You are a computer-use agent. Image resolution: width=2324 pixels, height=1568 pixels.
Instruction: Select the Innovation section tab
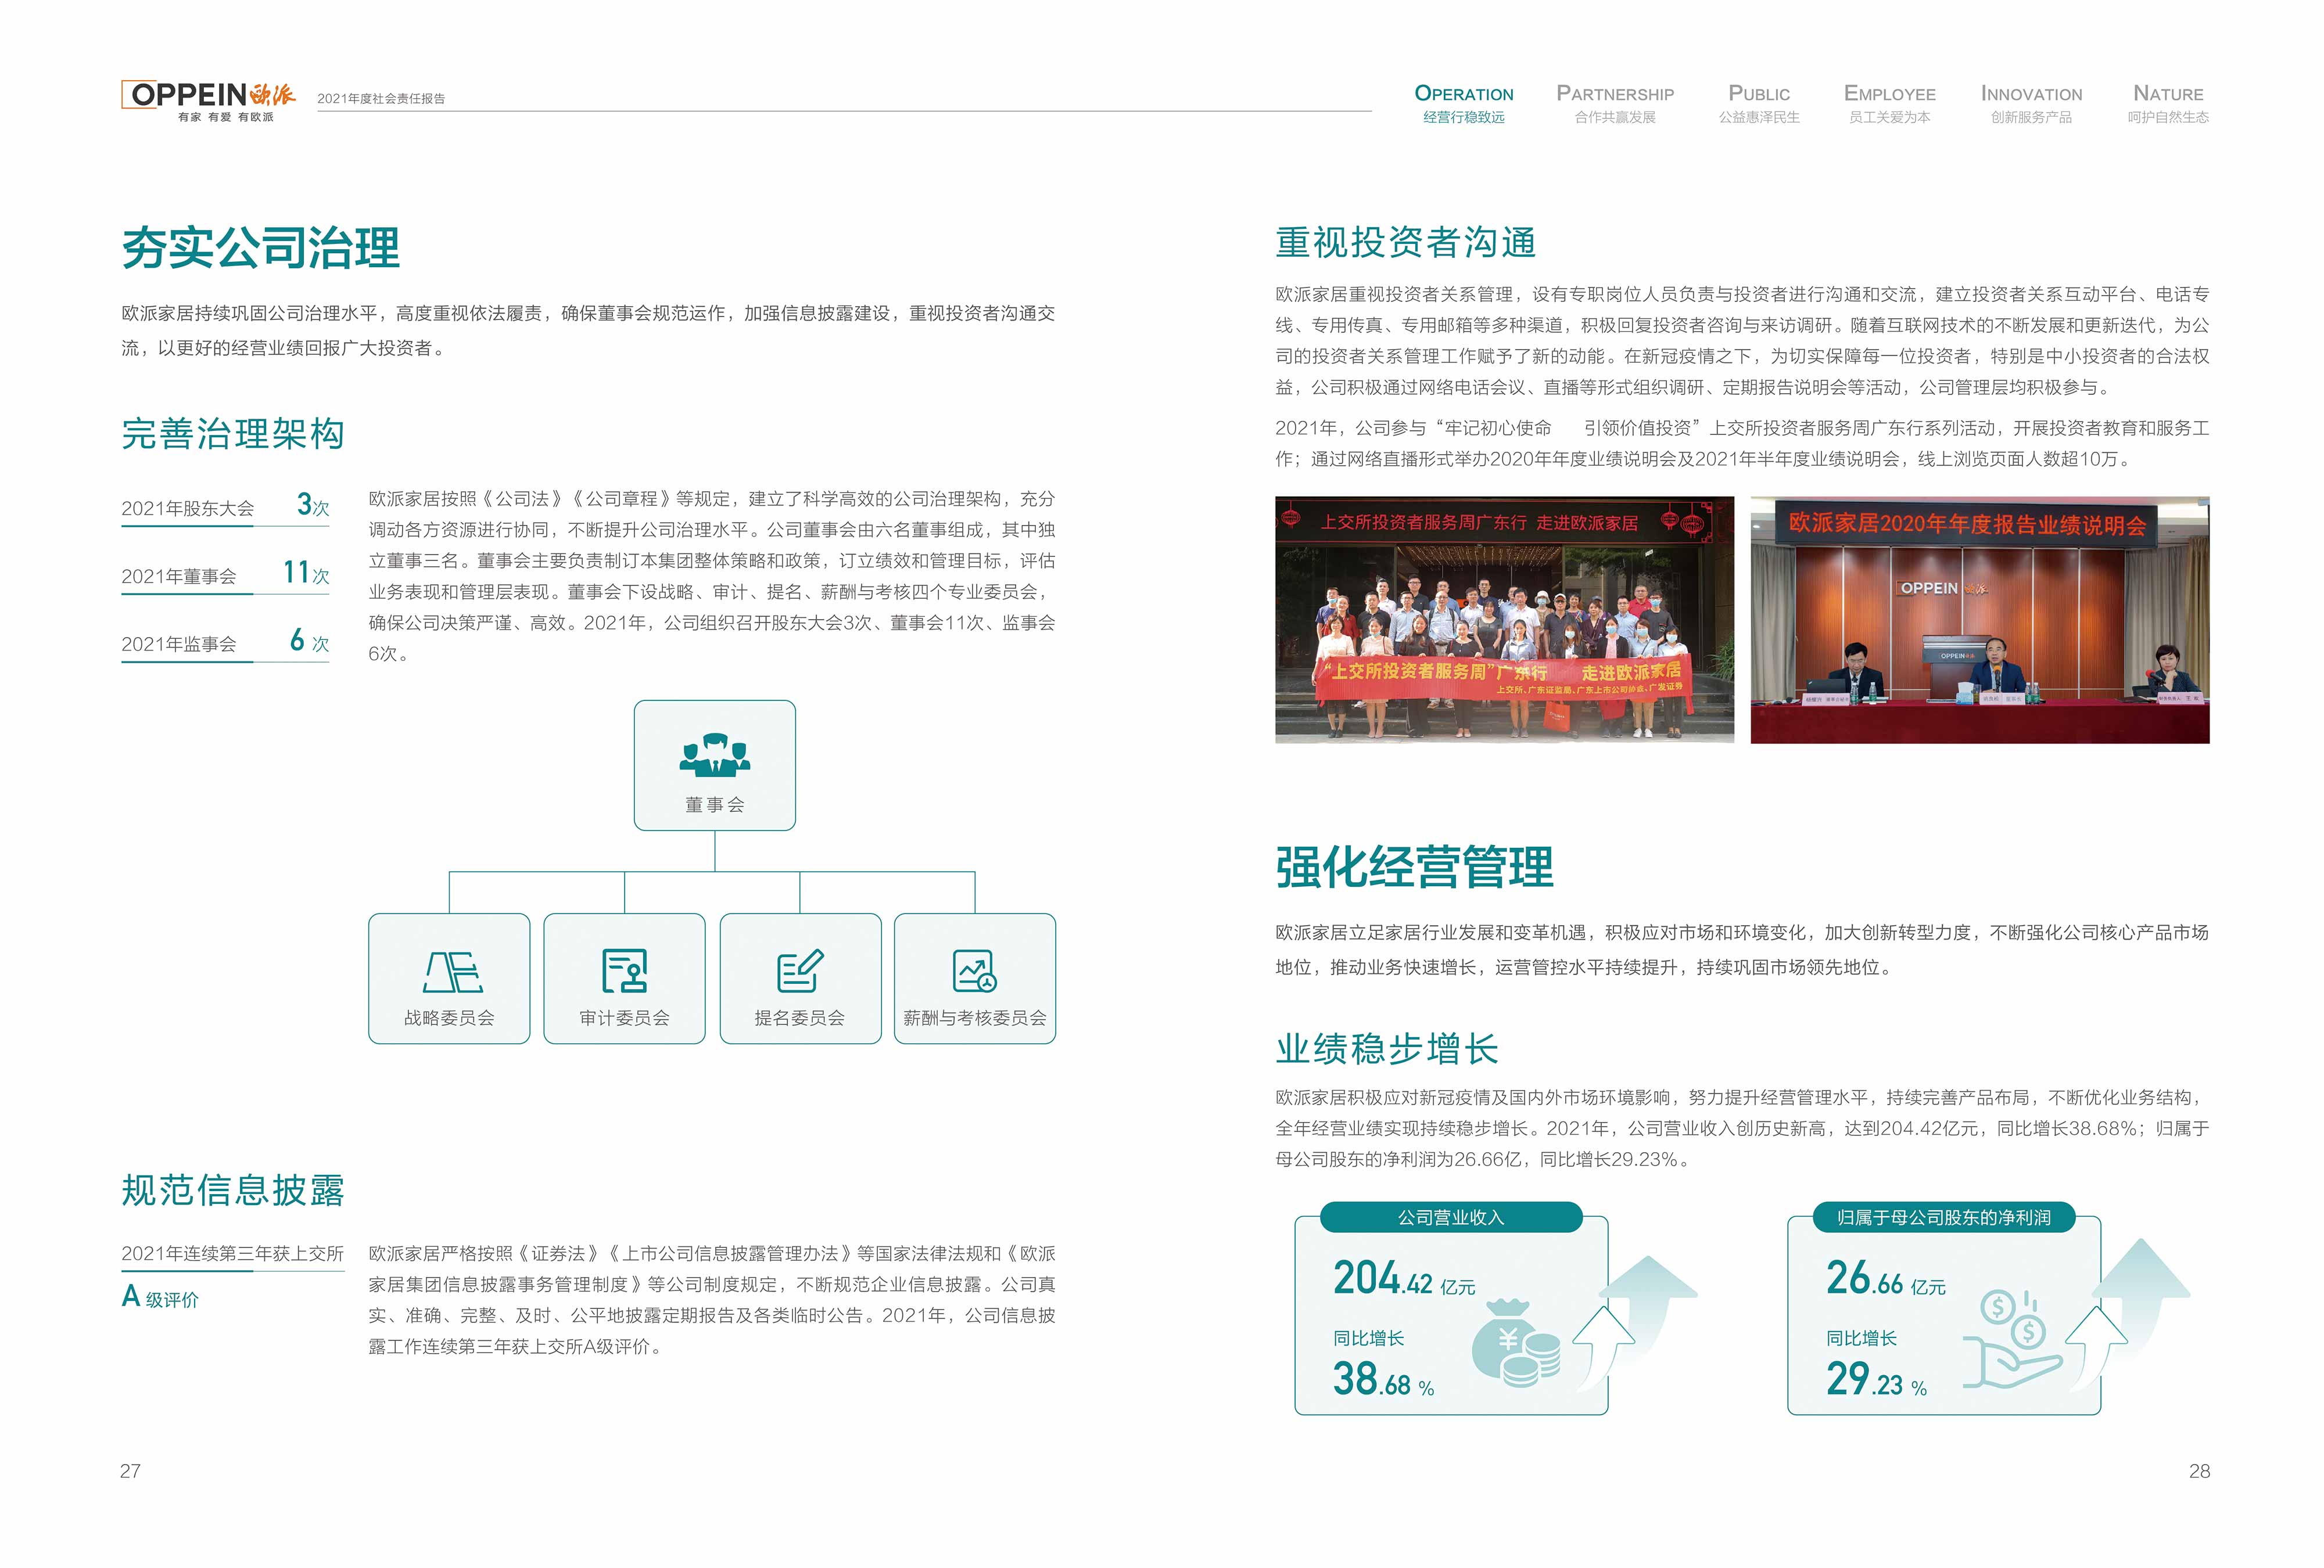coord(2031,104)
